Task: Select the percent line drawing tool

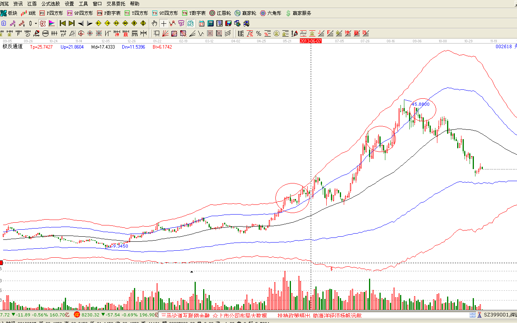Action: pyautogui.click(x=259, y=33)
